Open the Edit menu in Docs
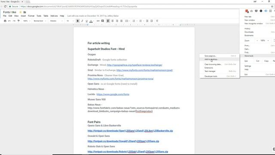Image resolution: width=275 pixels, height=155 pixels. point(10,16)
